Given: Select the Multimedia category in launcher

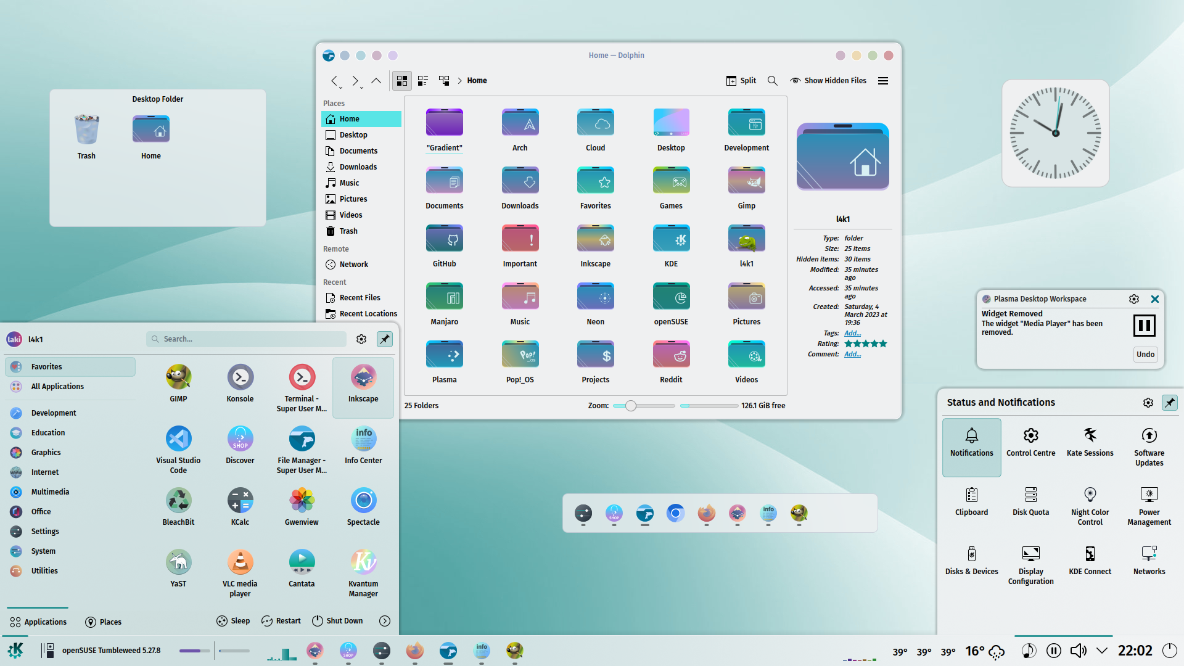Looking at the screenshot, I should [70, 492].
